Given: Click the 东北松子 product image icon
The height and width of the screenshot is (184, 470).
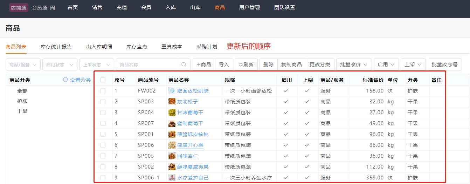Looking at the screenshot, I should tap(172, 102).
